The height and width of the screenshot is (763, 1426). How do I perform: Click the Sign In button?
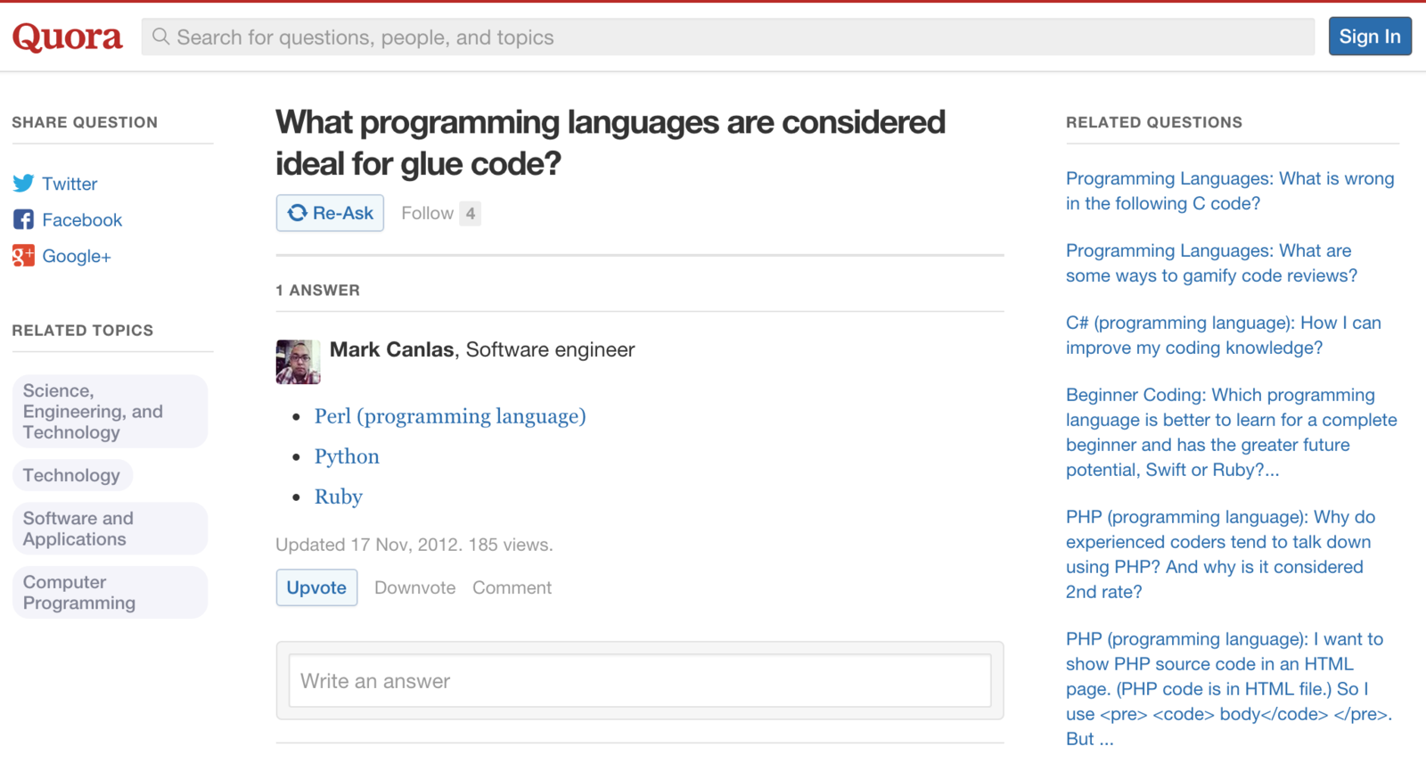click(1370, 37)
